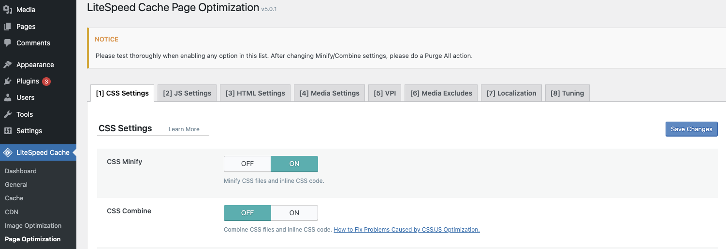This screenshot has width=726, height=249.
Task: Click the Plugins update count badge
Action: pos(46,82)
